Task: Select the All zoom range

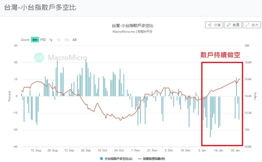Action: (74, 40)
